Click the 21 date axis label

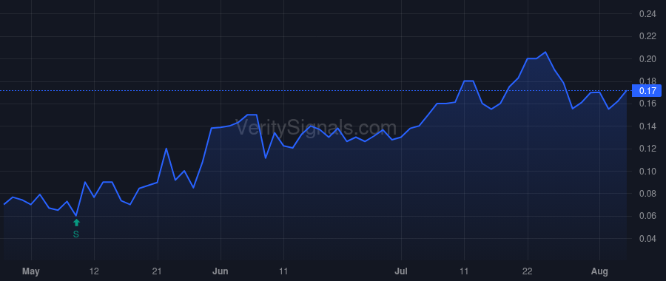click(x=158, y=271)
